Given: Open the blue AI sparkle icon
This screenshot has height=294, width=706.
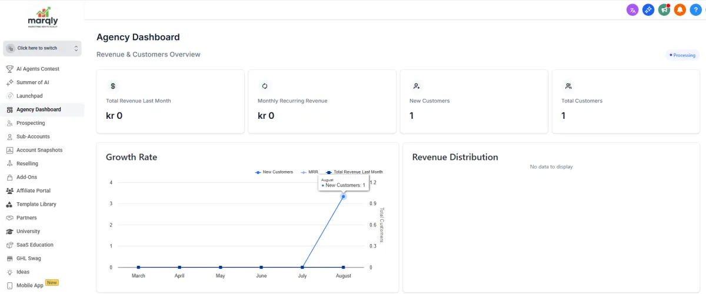Looking at the screenshot, I should coord(648,10).
